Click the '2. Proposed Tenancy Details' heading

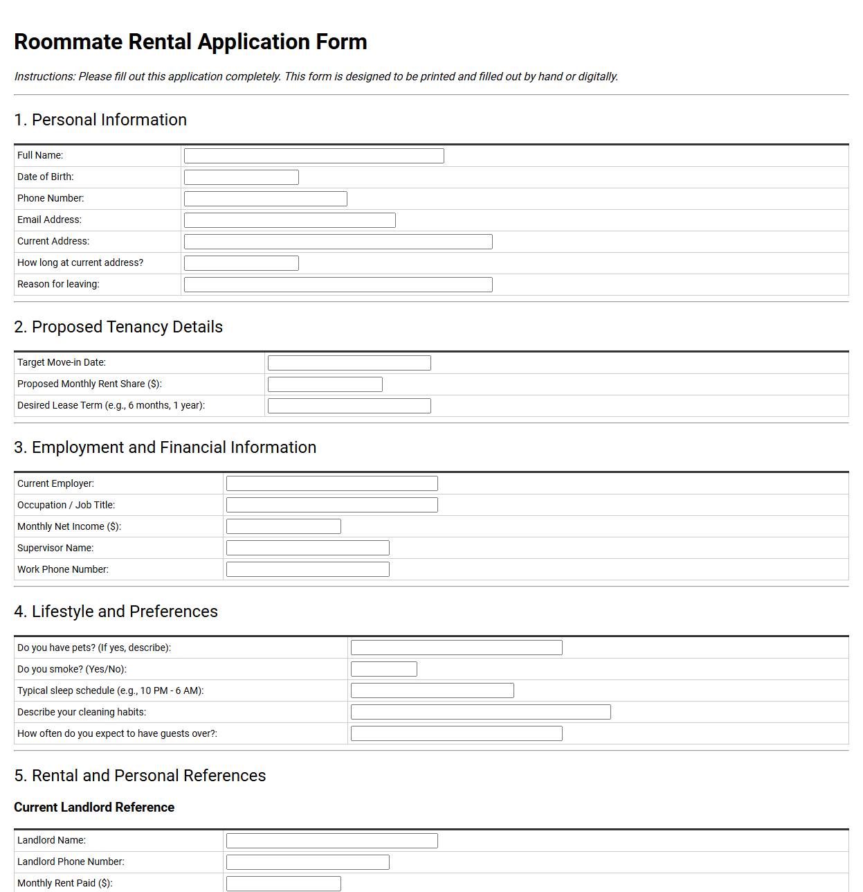[118, 327]
